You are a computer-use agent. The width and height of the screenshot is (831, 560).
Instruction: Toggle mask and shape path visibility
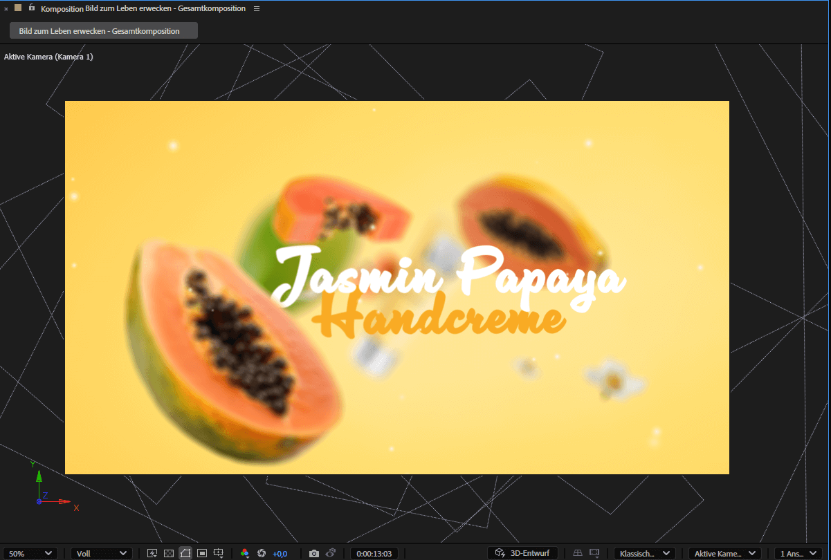click(185, 553)
